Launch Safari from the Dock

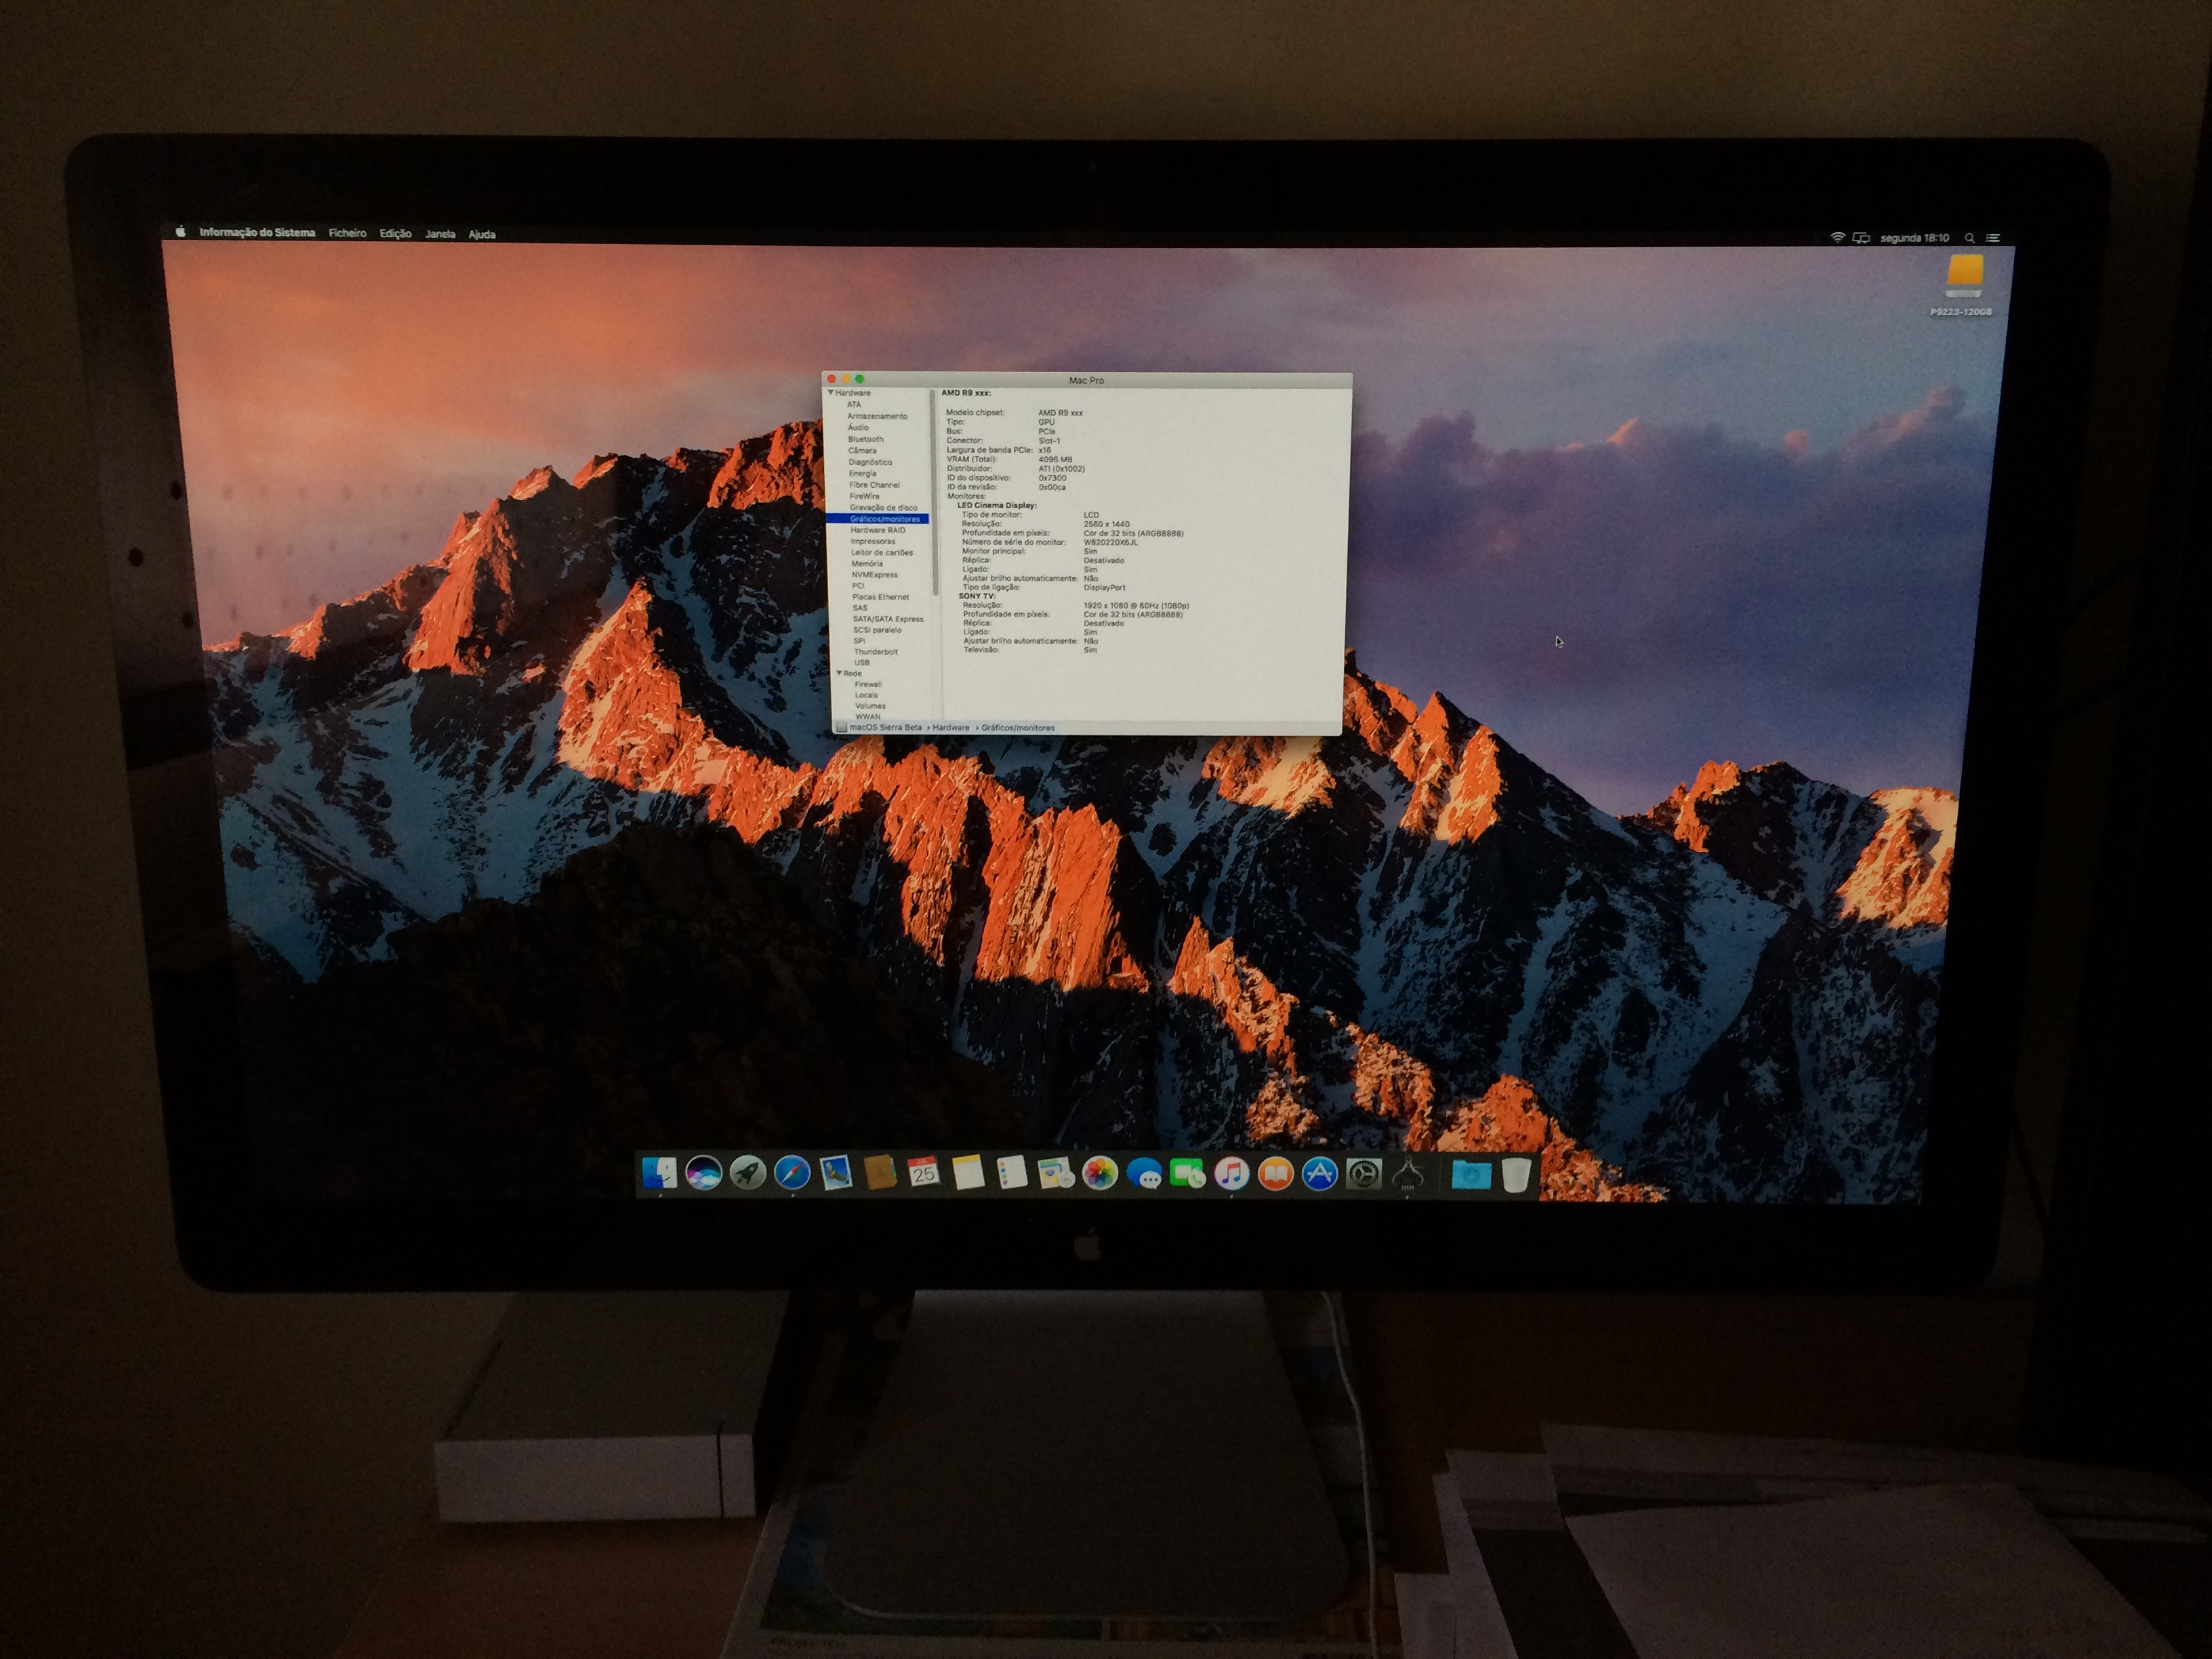point(792,1173)
